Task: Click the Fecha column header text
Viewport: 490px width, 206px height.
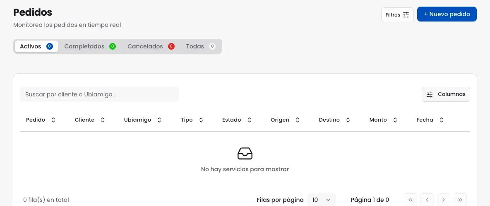Action: point(425,120)
